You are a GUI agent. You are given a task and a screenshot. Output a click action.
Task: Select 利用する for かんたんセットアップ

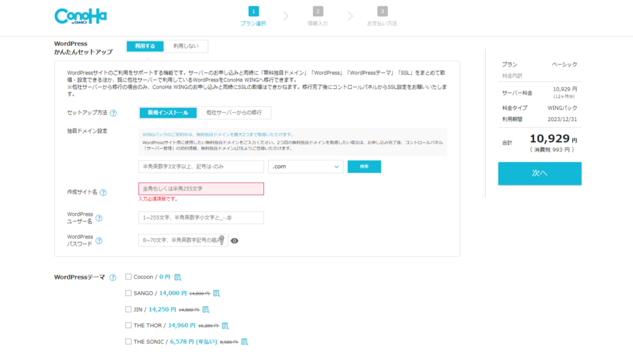pos(145,46)
